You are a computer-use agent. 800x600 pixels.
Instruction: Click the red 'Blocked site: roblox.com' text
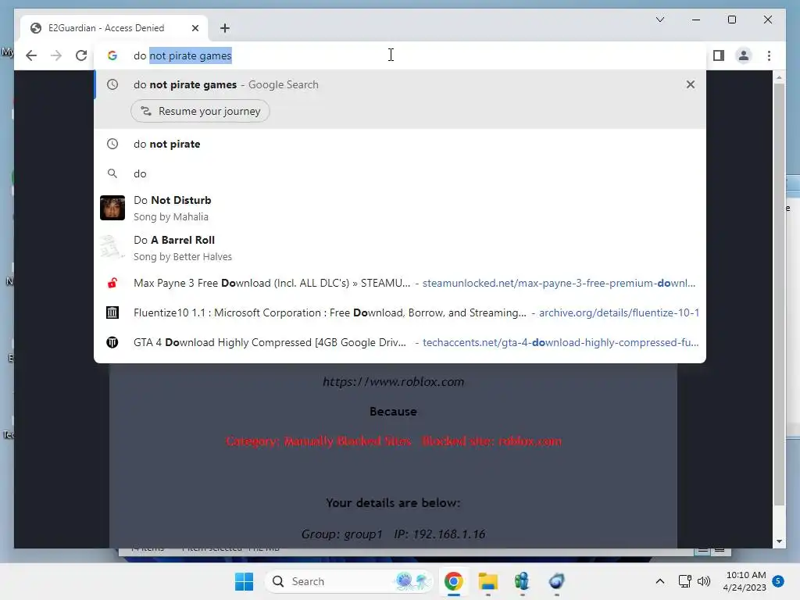pyautogui.click(x=492, y=441)
